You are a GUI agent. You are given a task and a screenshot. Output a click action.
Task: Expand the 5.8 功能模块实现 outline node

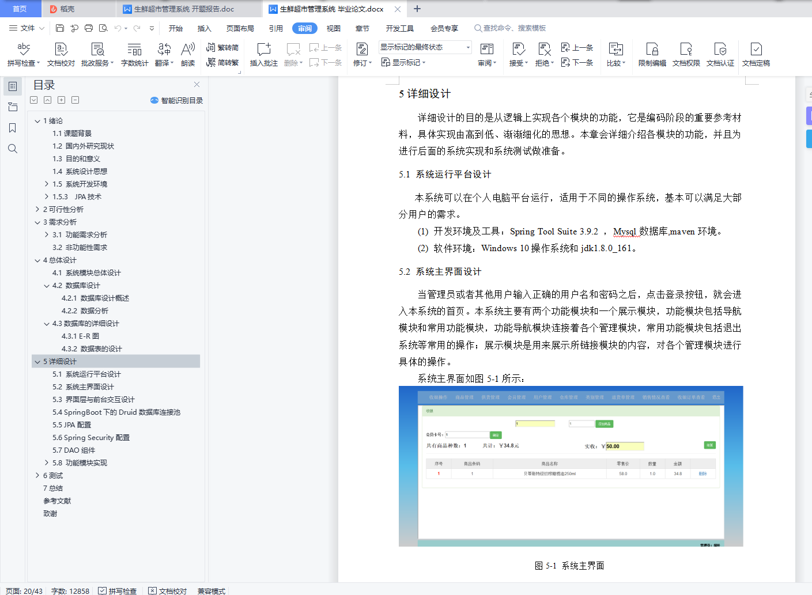point(47,463)
